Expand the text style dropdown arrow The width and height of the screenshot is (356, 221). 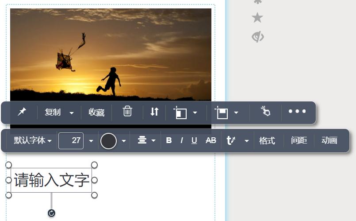coord(247,141)
